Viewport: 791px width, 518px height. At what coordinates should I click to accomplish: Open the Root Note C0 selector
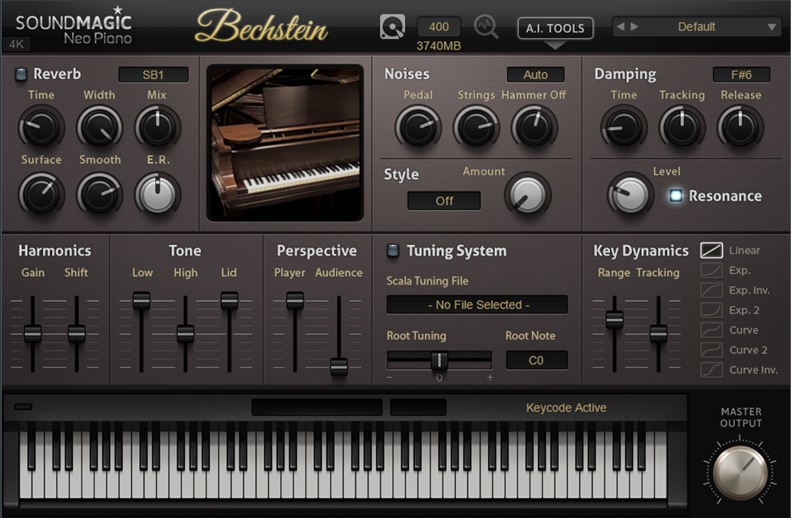[537, 360]
